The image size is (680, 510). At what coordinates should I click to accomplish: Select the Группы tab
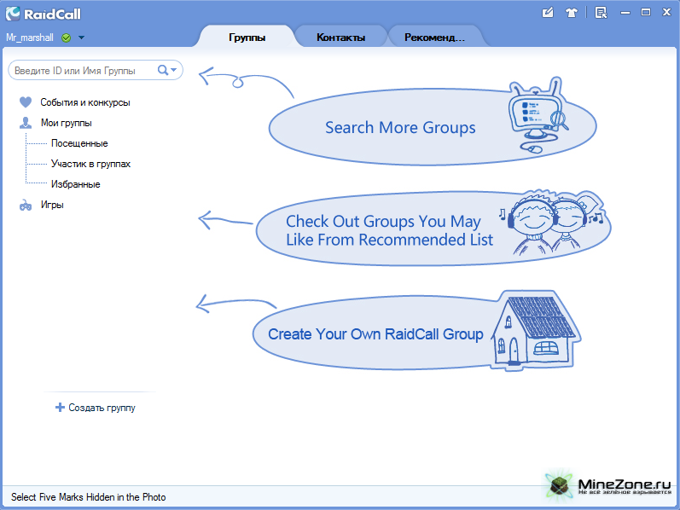(x=247, y=38)
